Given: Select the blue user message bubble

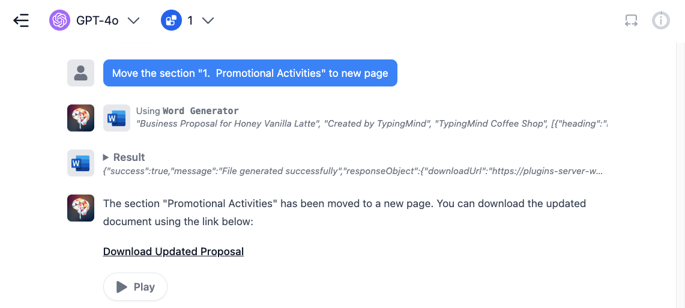Looking at the screenshot, I should [250, 73].
